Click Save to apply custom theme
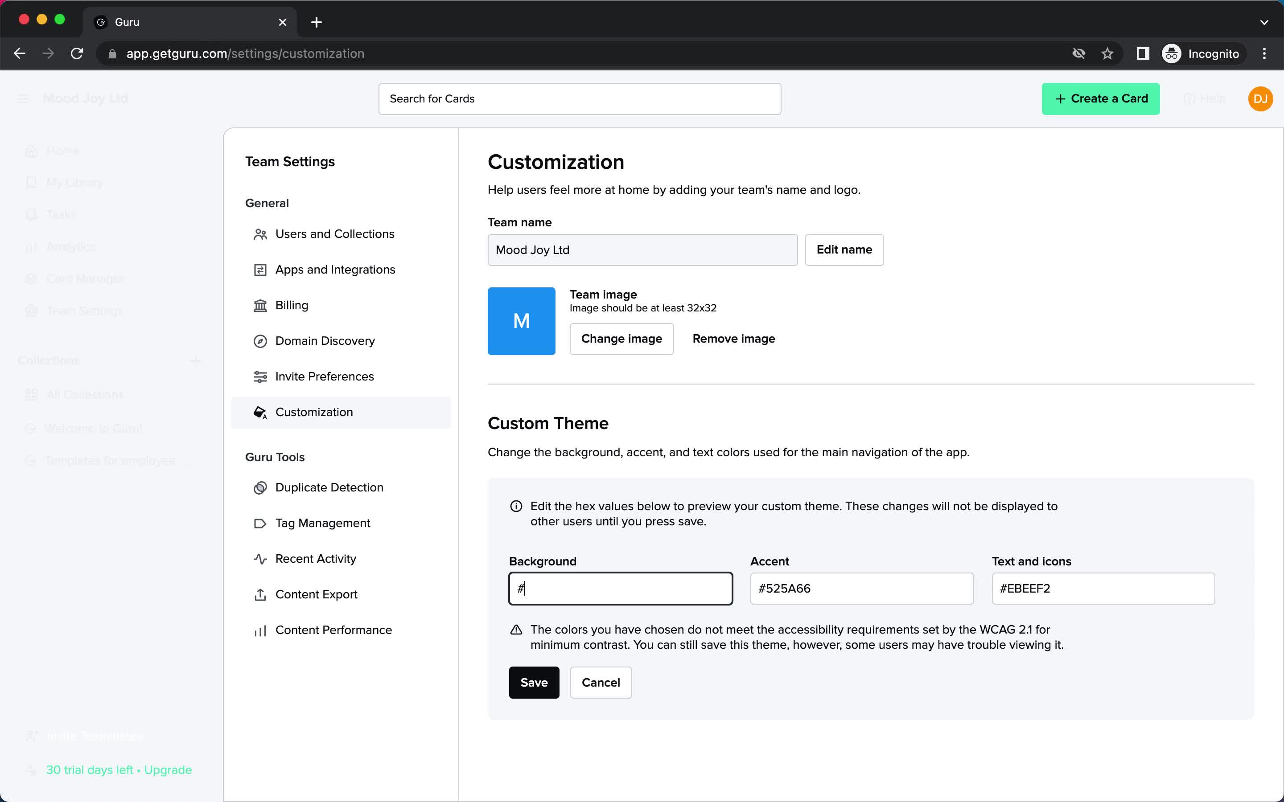1284x802 pixels. [534, 682]
